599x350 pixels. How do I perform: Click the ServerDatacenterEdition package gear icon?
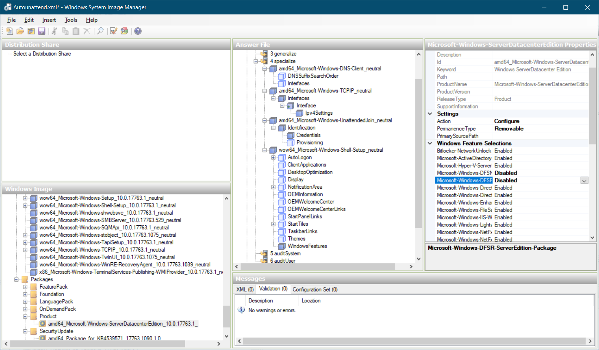click(x=43, y=324)
